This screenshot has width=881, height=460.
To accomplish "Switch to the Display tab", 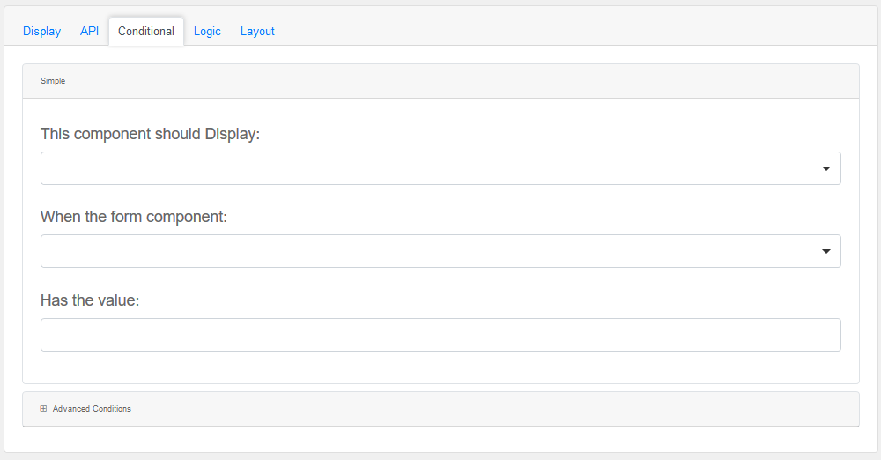I will pos(41,31).
